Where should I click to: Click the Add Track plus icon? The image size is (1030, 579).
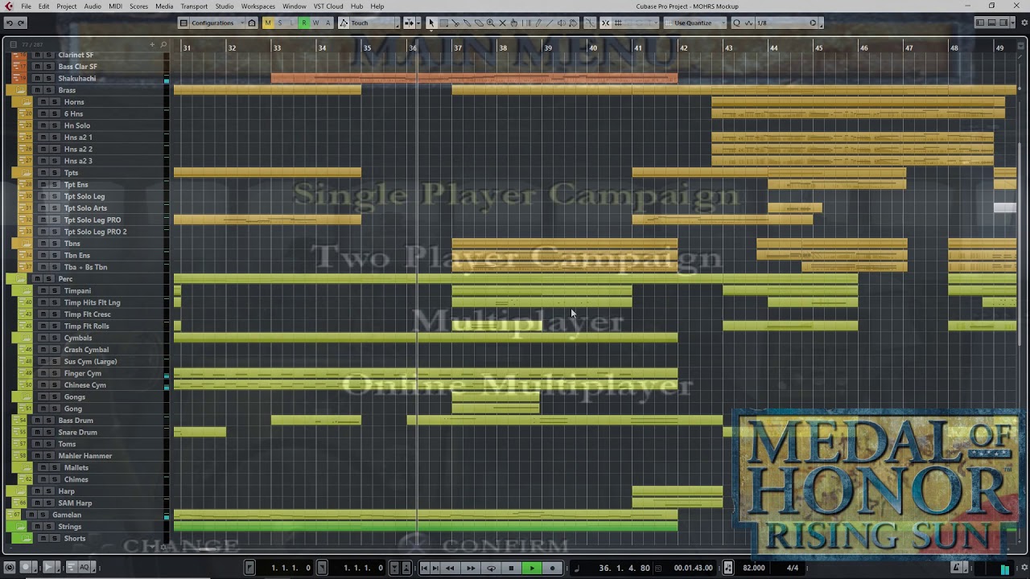[x=152, y=44]
